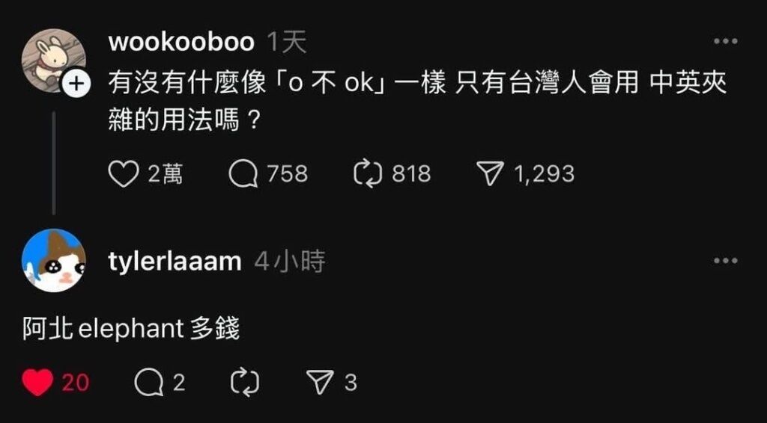View wookooboo's rabbit avatar
Screen dimensions: 767x423
coord(53,61)
